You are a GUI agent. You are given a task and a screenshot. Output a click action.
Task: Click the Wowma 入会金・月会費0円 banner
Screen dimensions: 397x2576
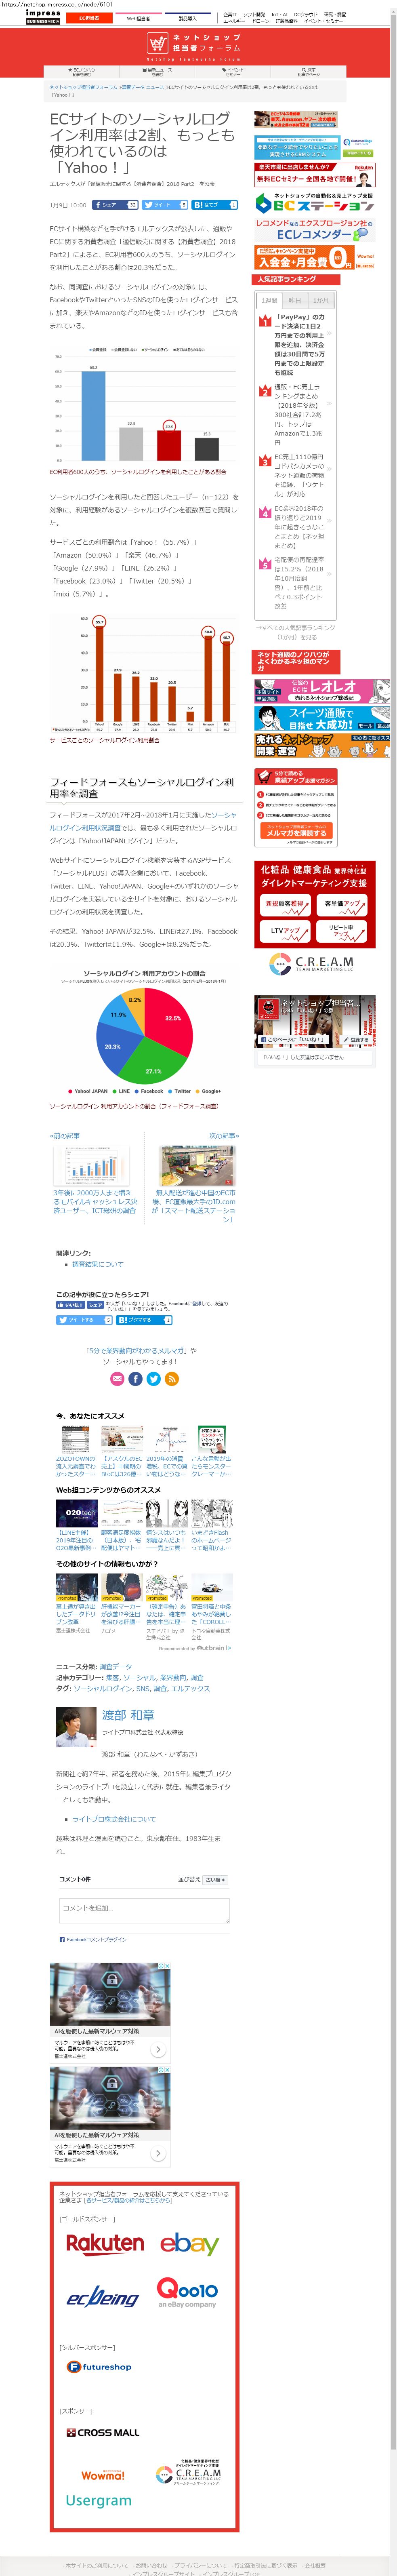tap(315, 258)
